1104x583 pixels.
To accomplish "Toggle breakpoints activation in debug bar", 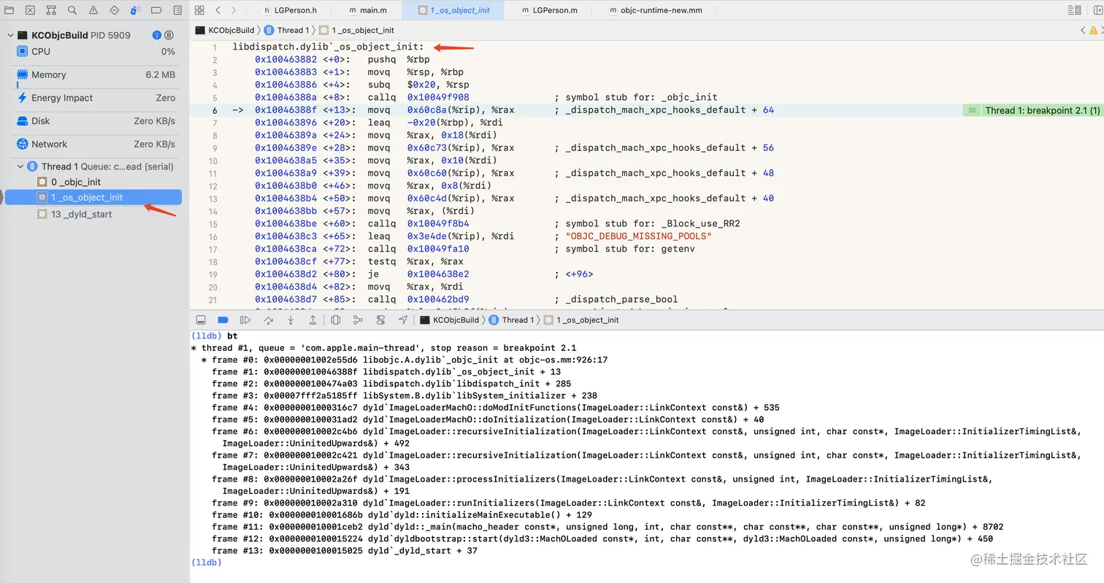I will click(223, 320).
